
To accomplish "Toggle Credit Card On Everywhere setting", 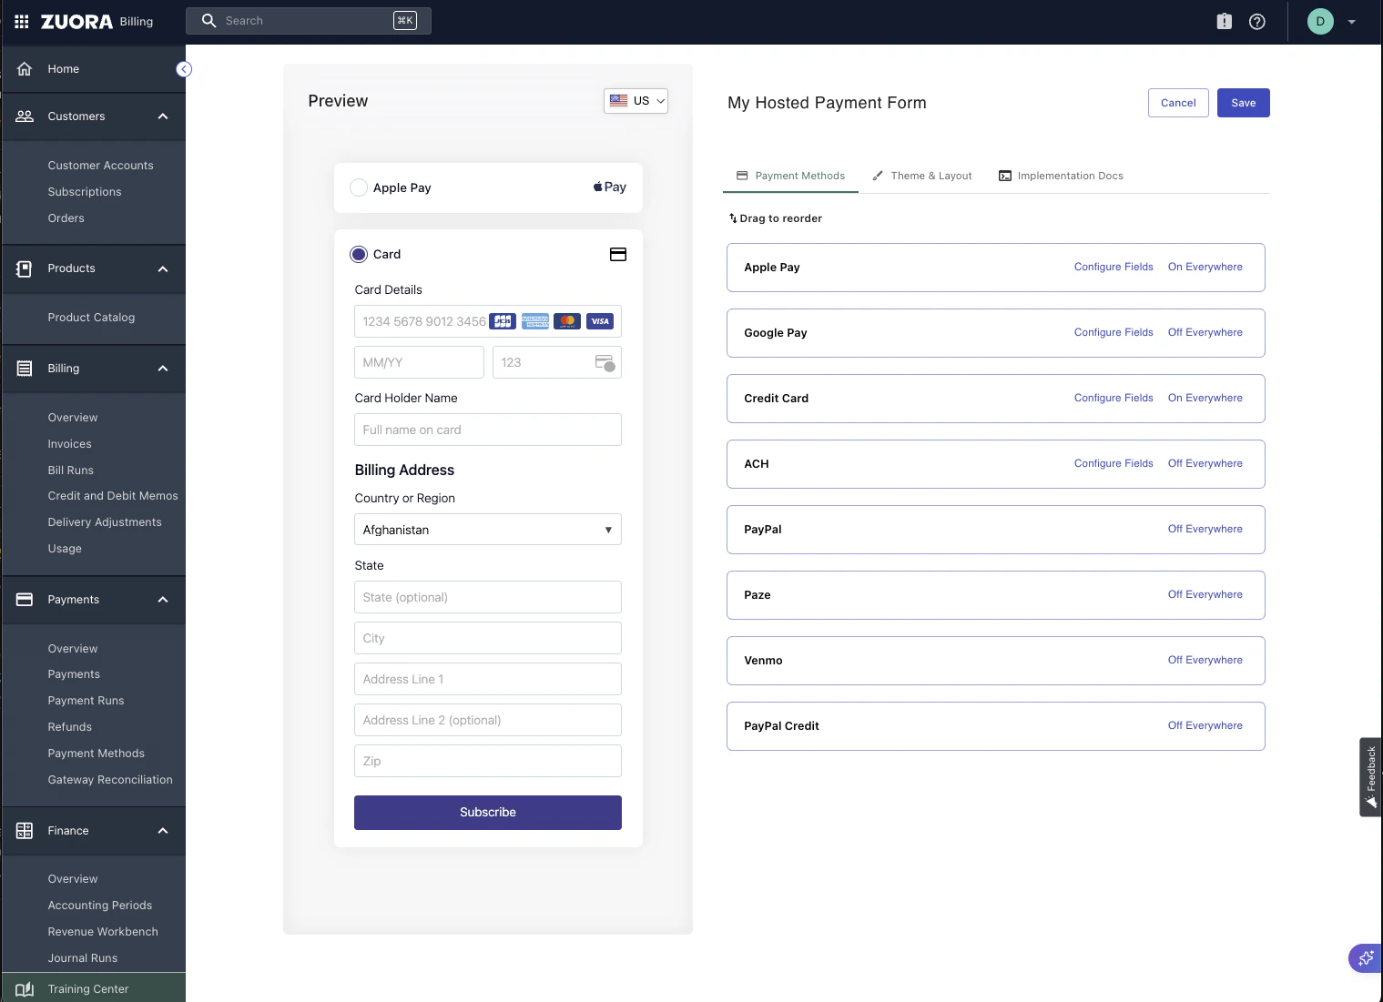I will (x=1205, y=398).
